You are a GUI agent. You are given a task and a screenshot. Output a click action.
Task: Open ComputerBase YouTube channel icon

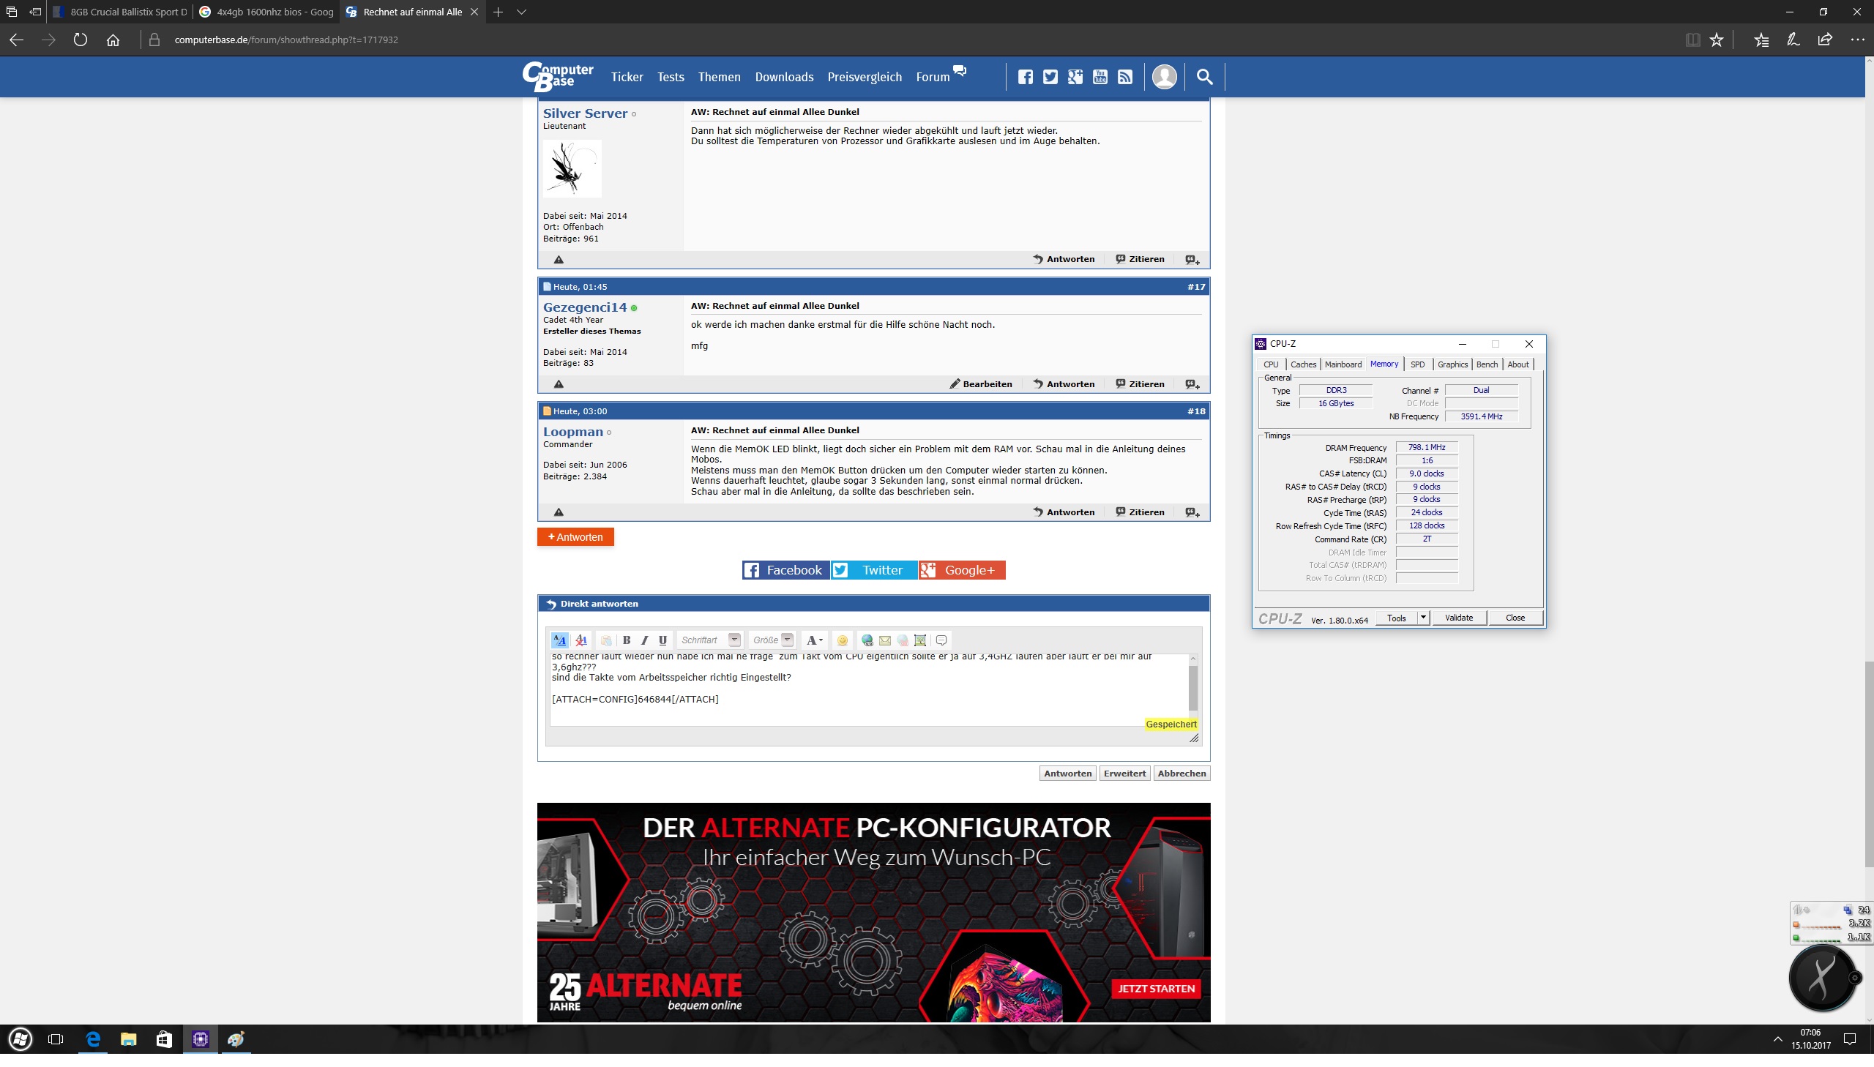click(1100, 77)
